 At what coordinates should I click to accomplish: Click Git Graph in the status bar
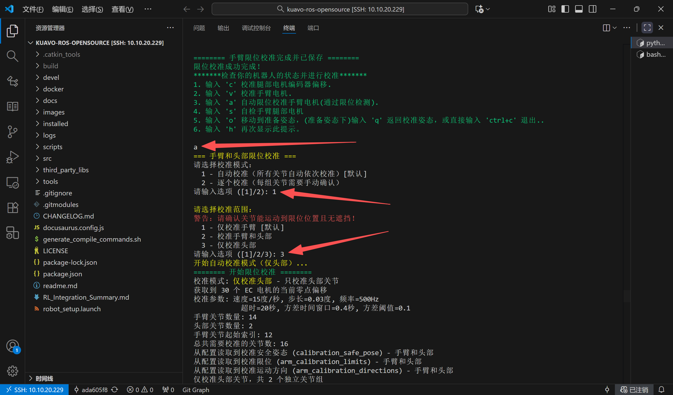196,390
